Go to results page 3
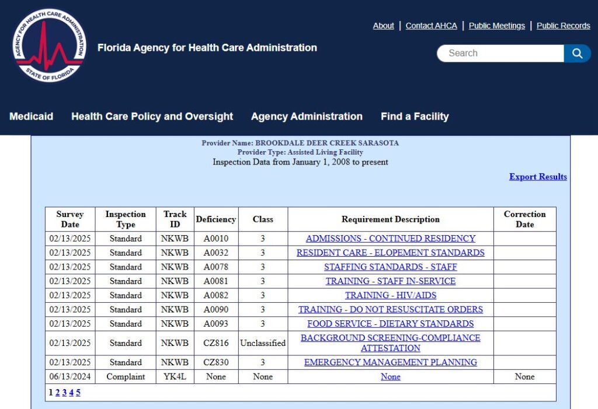Image resolution: width=598 pixels, height=409 pixels. click(64, 393)
